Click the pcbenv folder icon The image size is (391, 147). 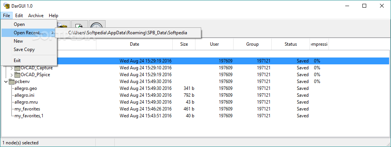click(12, 81)
